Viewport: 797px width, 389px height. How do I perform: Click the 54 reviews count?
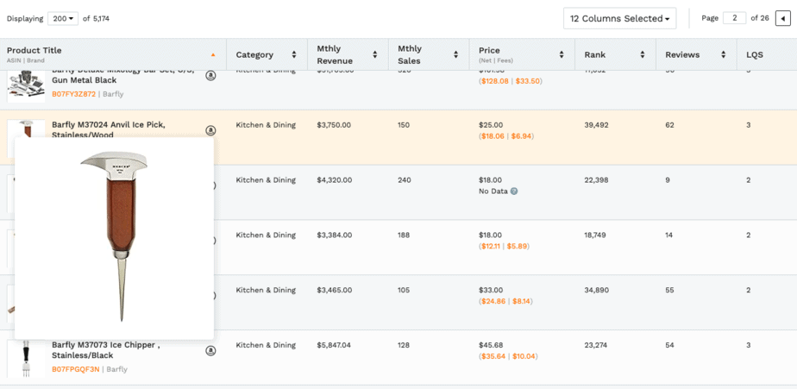[669, 345]
